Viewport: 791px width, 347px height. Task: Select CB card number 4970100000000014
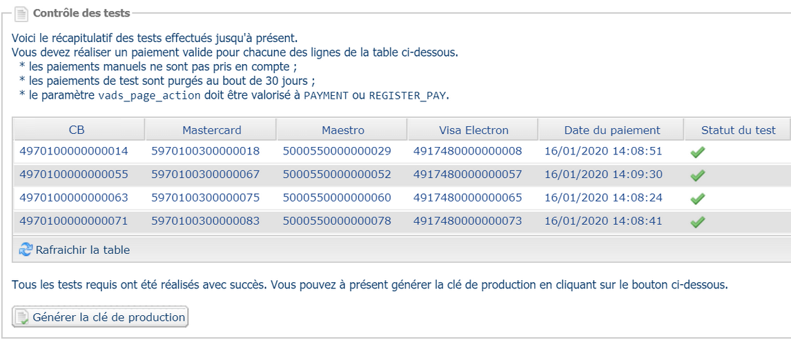(74, 151)
